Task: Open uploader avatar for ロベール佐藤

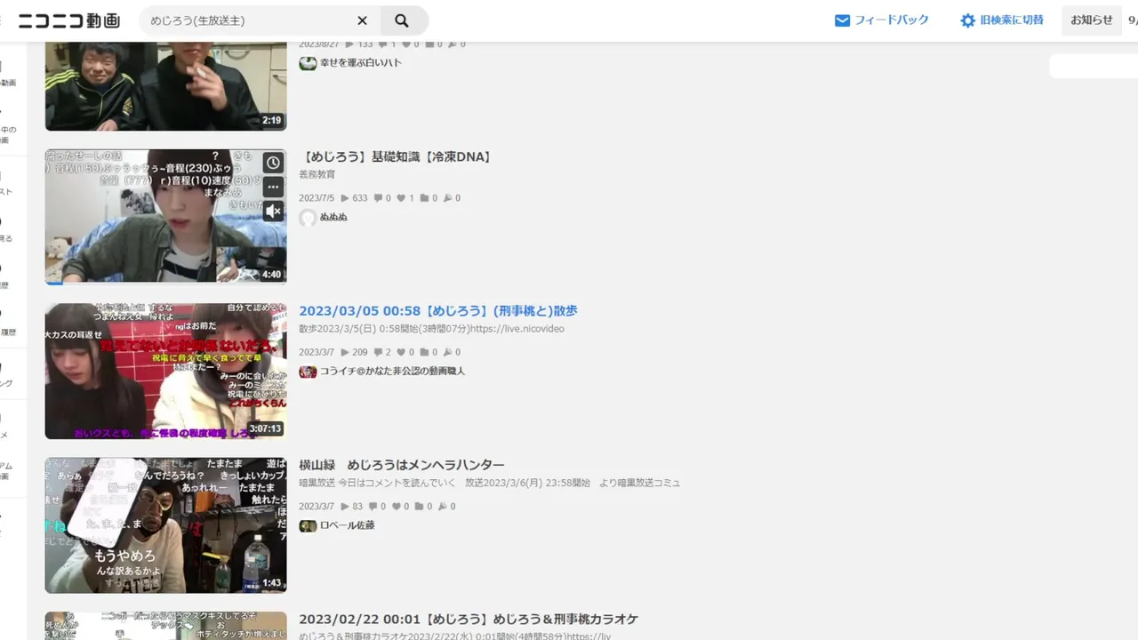Action: point(308,525)
